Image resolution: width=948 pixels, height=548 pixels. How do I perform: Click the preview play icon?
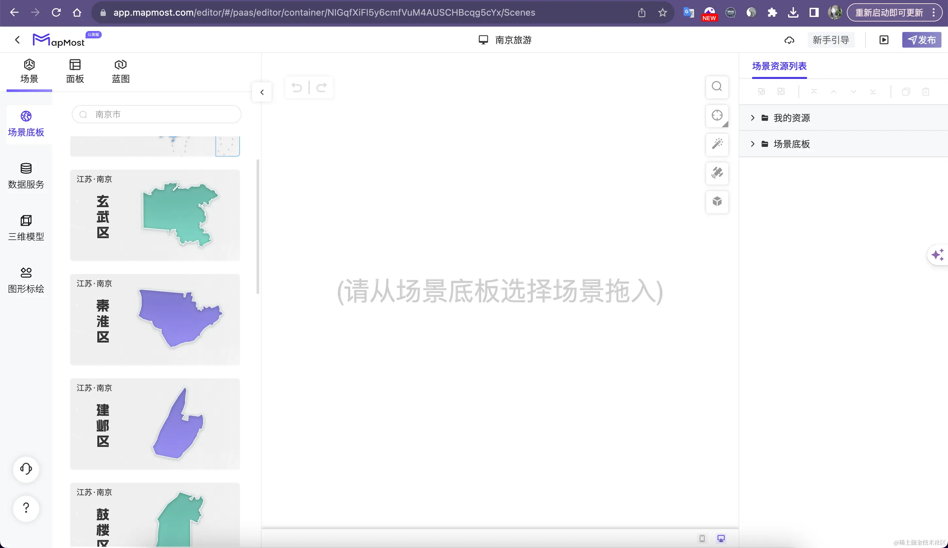click(884, 40)
